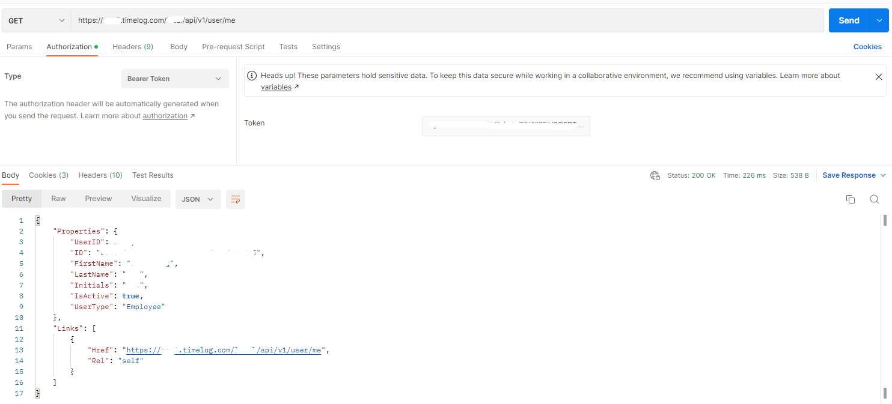Screen dimensions: 892x404
Task: Open the HTTP method GET dropdown
Action: (36, 20)
